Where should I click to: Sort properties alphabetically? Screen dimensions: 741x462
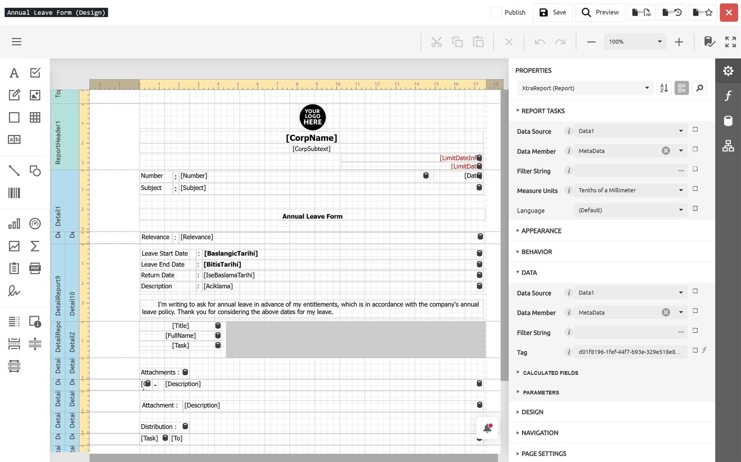coord(664,88)
